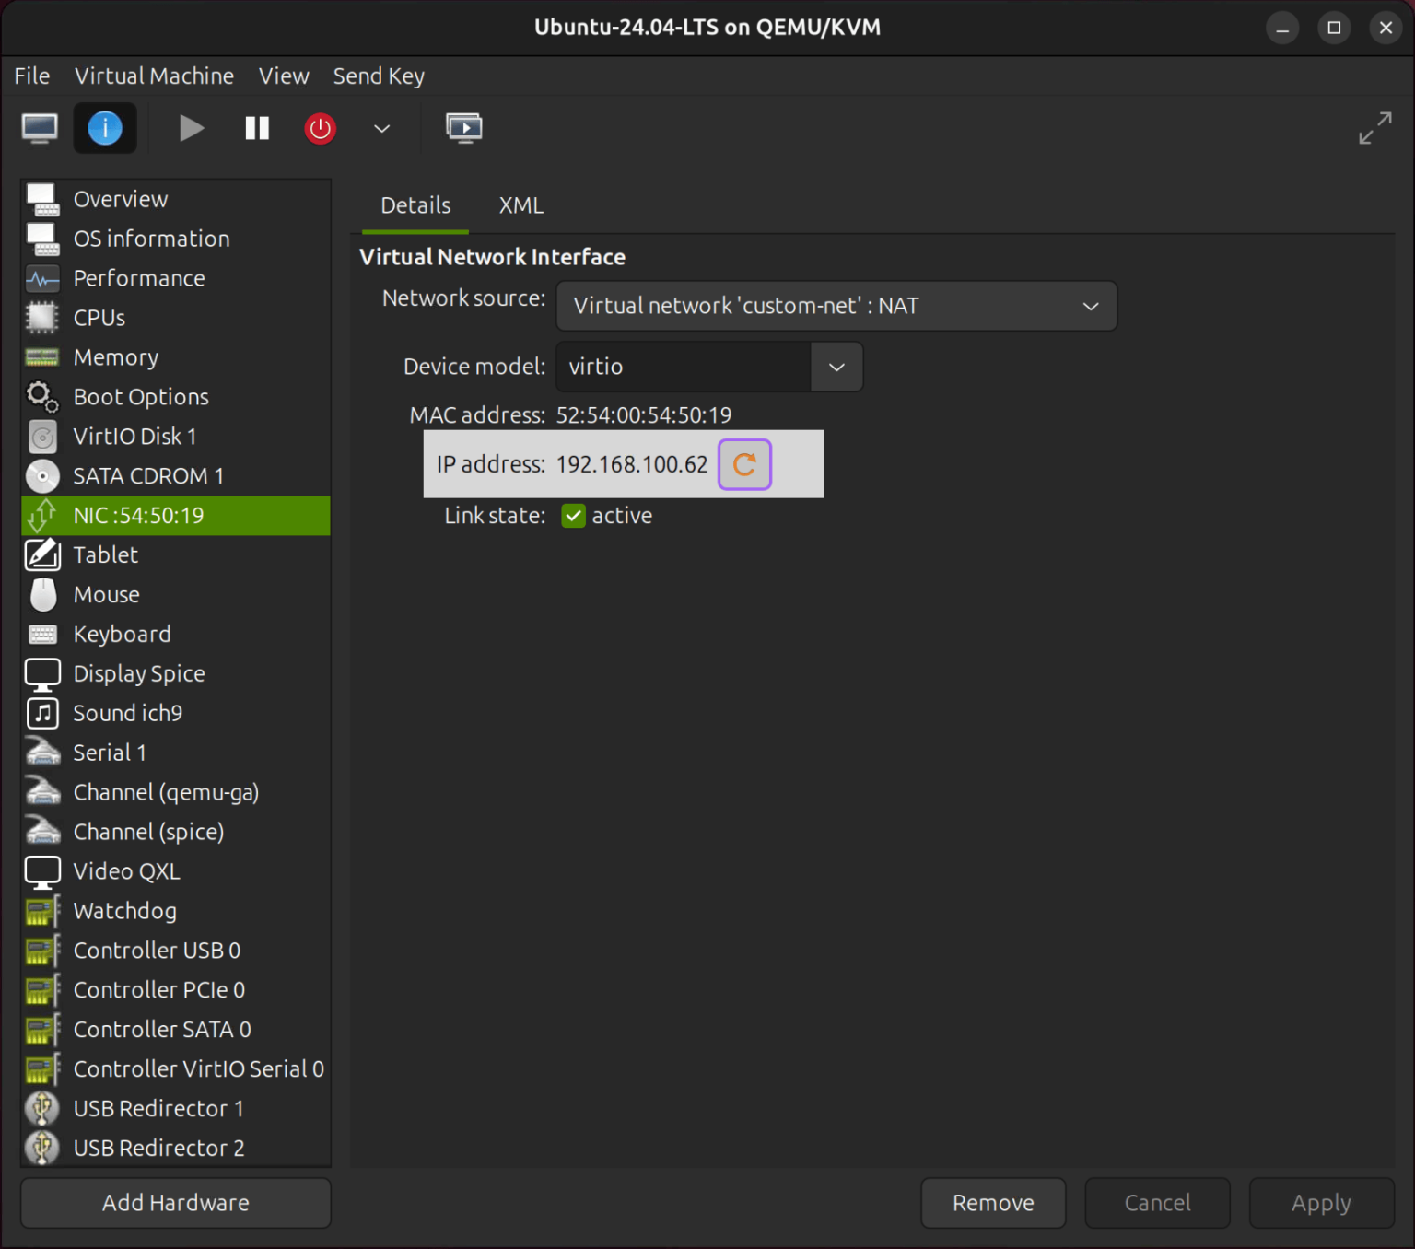Open the Virtual Machine menu
This screenshot has width=1415, height=1249.
tap(154, 76)
